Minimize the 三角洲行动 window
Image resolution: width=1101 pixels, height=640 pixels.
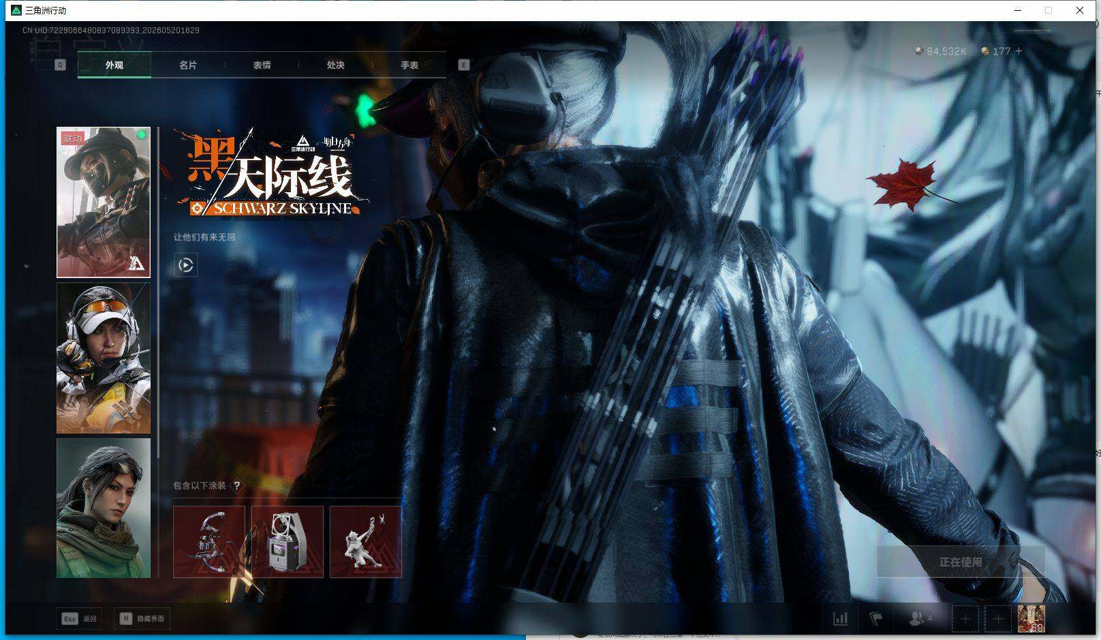pyautogui.click(x=1019, y=10)
